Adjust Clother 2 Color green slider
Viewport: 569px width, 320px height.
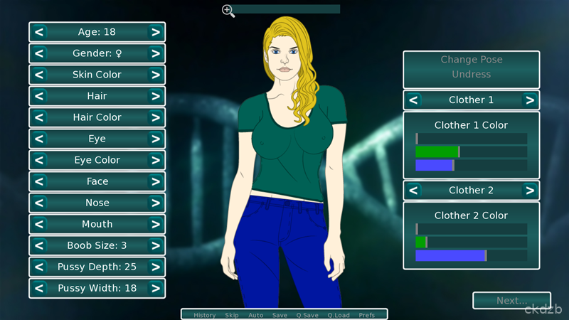pos(472,242)
